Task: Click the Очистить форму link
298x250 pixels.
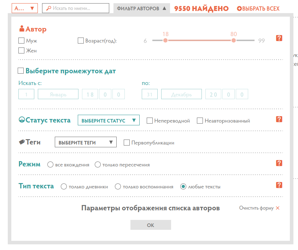Action: [256, 208]
